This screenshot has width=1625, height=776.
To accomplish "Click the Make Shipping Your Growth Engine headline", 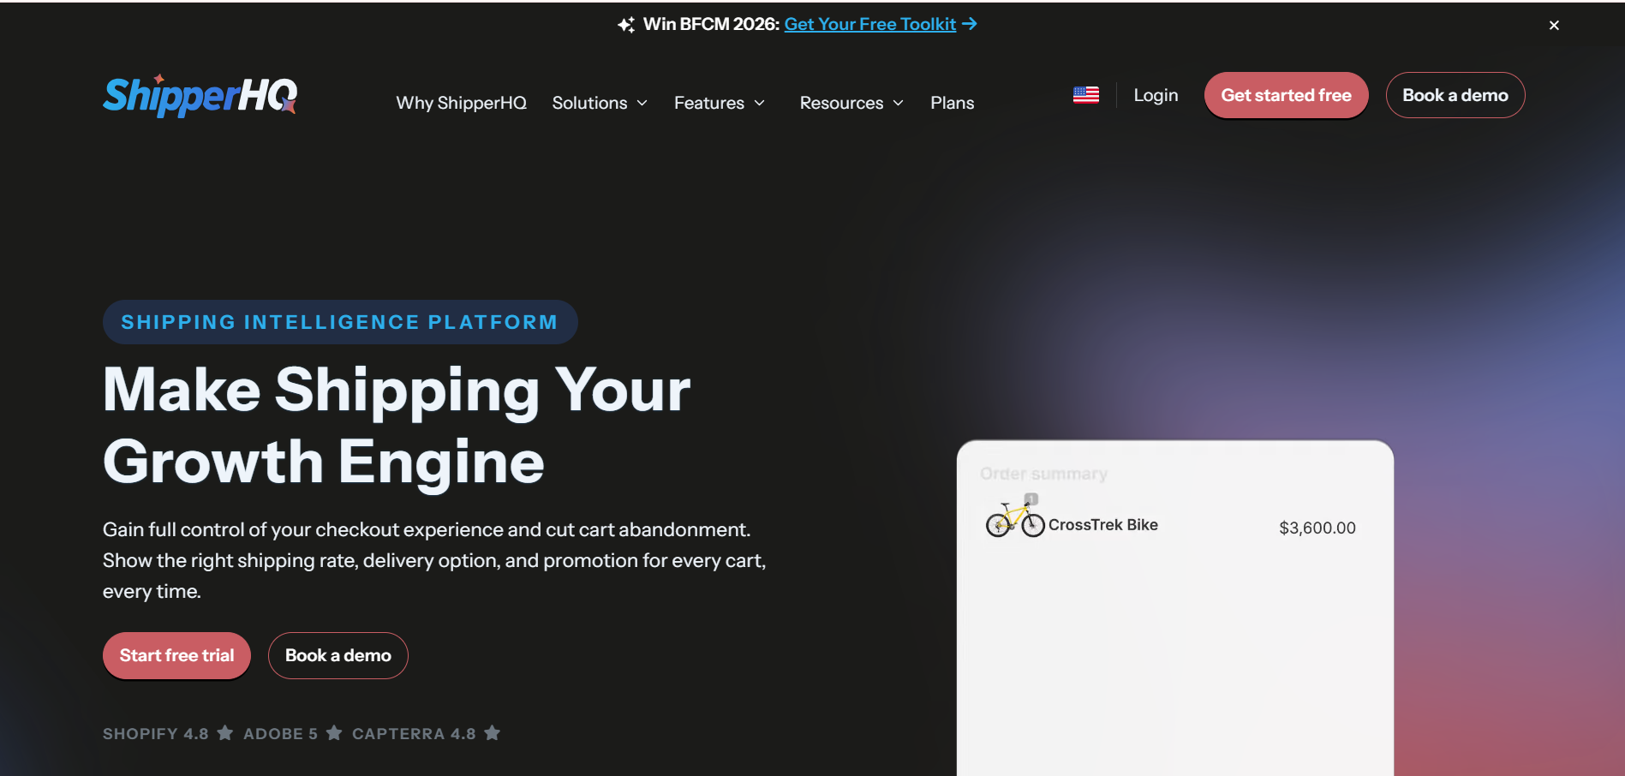I will [x=397, y=425].
